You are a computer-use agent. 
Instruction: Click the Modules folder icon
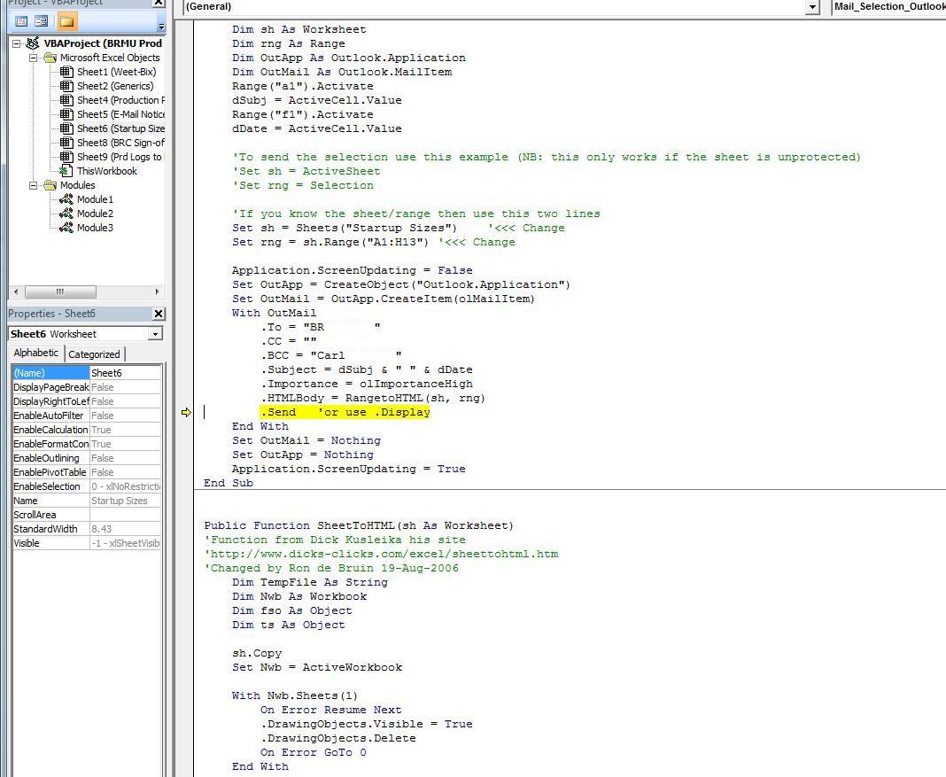(x=50, y=185)
